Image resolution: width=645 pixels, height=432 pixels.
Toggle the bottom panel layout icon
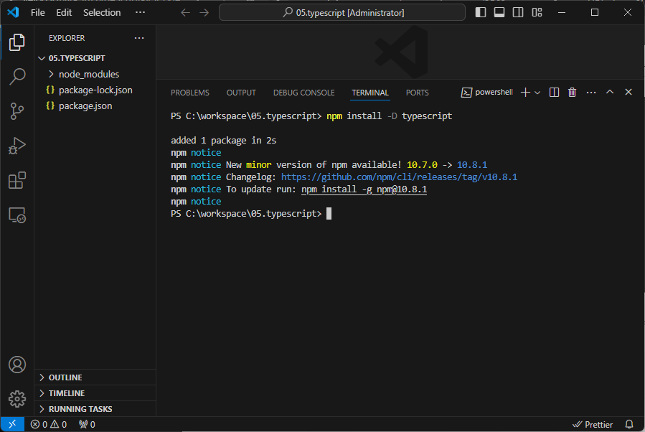[x=499, y=12]
